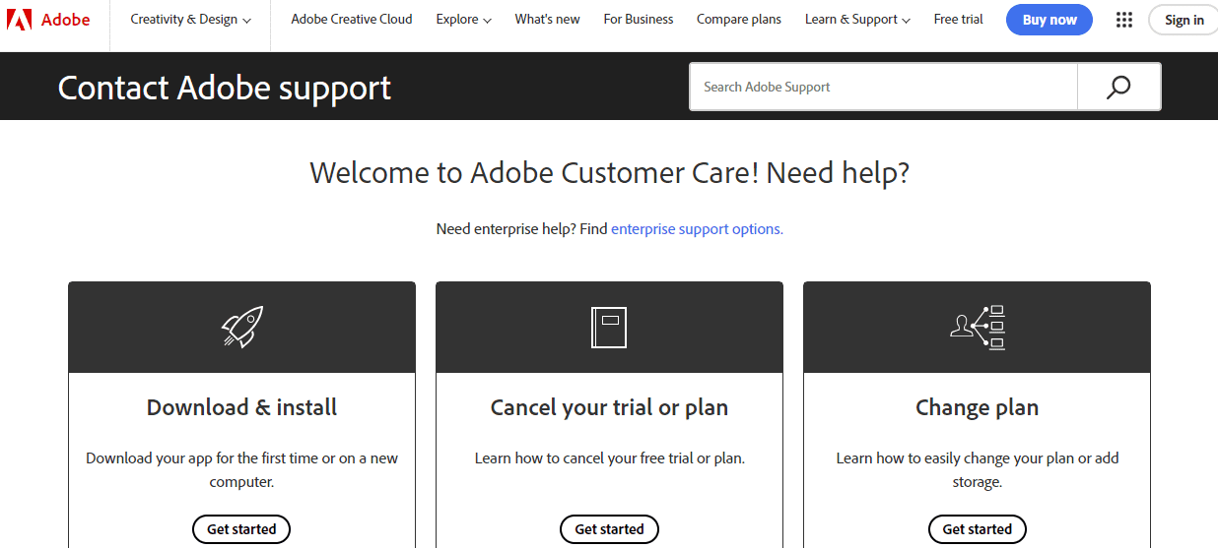Screen dimensions: 1218x548
Task: Click the magnifying glass search button
Action: [1118, 87]
